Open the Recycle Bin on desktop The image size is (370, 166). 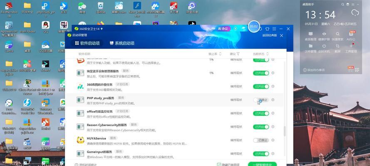(101, 7)
